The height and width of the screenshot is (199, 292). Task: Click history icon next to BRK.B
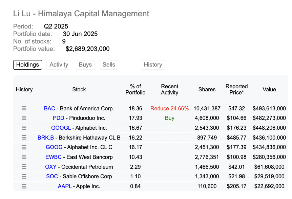point(24,138)
